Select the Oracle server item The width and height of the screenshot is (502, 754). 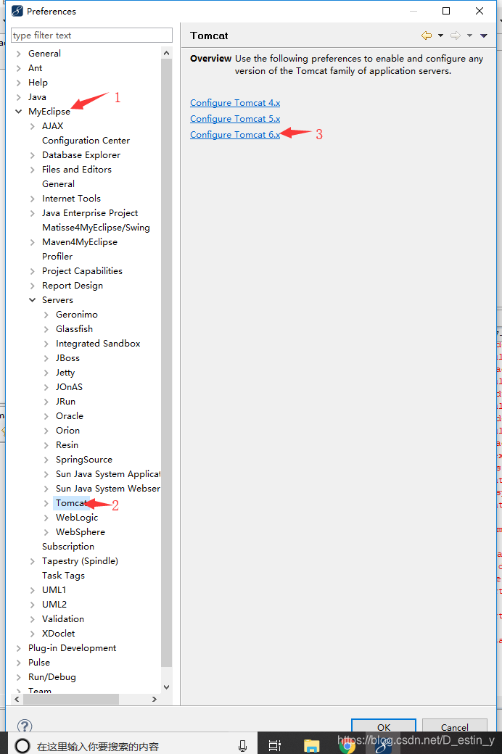click(x=70, y=415)
